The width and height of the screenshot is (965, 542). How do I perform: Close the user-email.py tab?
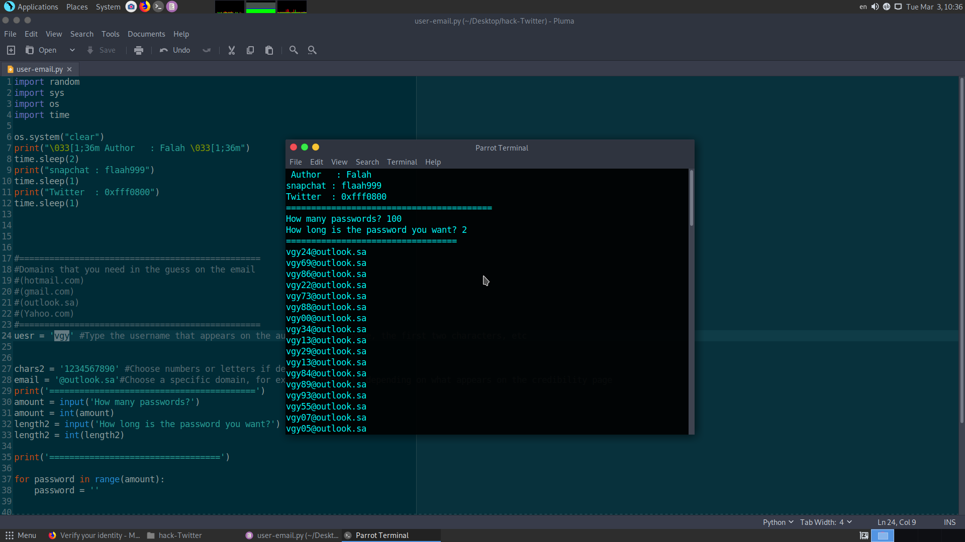click(69, 69)
